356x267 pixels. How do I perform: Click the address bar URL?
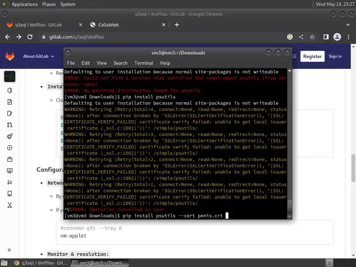pyautogui.click(x=77, y=37)
